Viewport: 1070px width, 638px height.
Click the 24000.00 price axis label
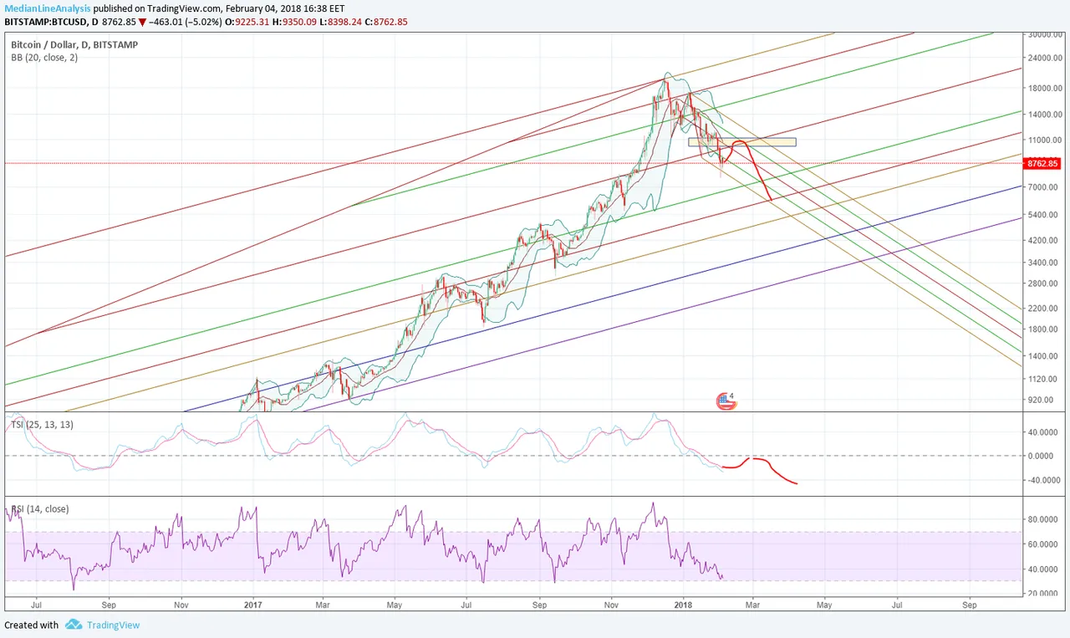click(x=1046, y=59)
